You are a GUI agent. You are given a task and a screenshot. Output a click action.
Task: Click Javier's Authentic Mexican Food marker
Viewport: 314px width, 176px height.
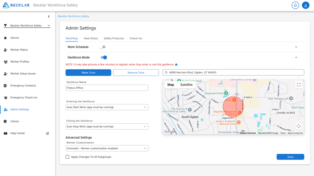coord(239,122)
